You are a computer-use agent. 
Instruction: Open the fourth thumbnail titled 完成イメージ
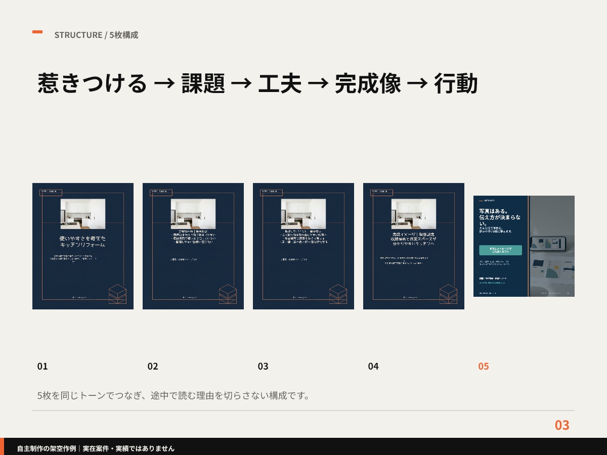coord(414,246)
